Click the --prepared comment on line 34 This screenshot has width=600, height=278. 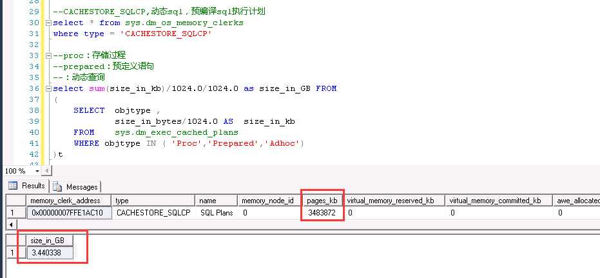[x=104, y=66]
